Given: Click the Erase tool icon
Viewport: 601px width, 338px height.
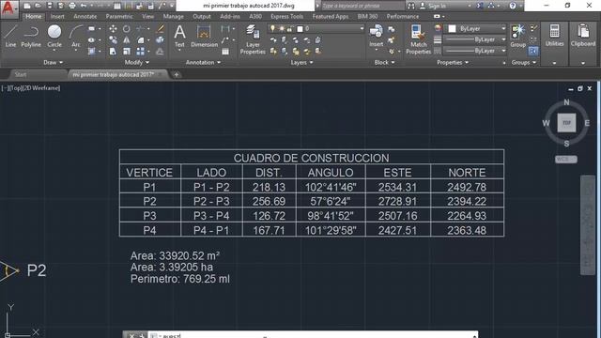Looking at the screenshot, I should click(161, 29).
